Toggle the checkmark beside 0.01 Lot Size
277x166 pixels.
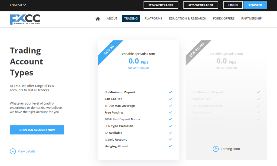click(171, 99)
